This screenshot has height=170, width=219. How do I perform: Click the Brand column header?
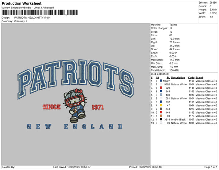click(x=199, y=78)
